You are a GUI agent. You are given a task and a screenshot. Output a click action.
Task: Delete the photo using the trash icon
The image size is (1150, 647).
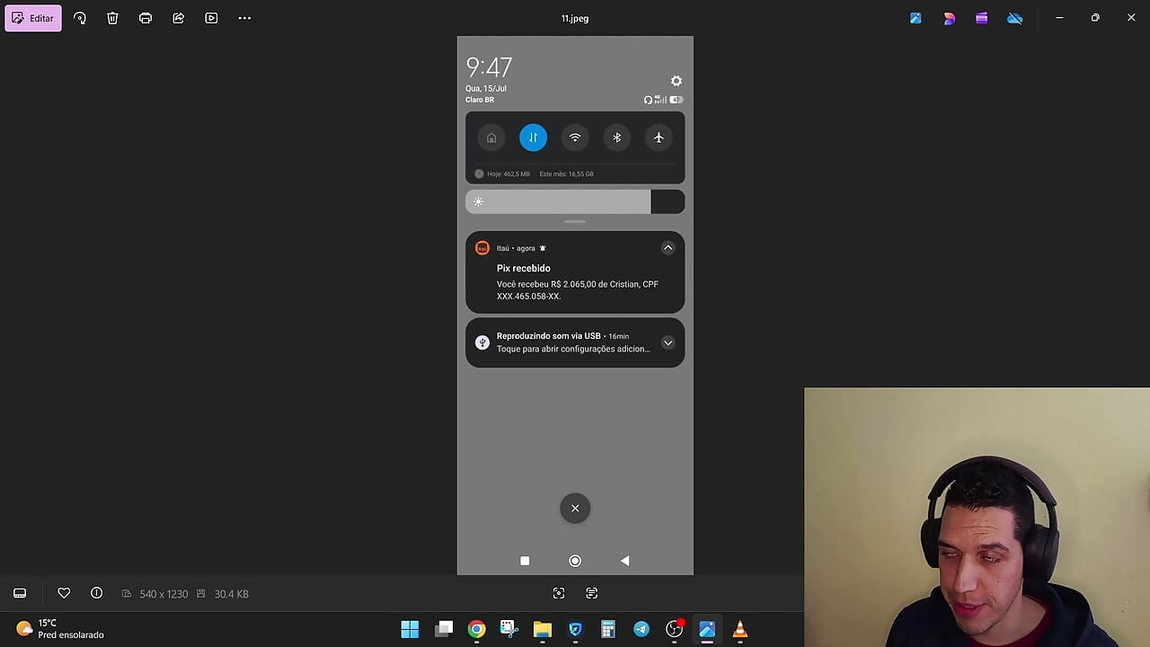click(x=112, y=18)
